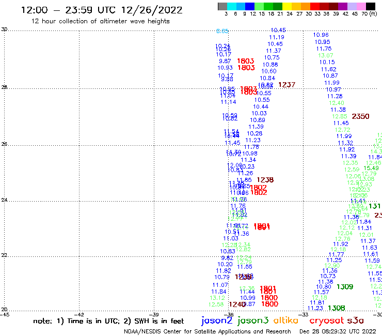Image resolution: width=382 pixels, height=336 pixels.
Task: Click the lavender swatch in the color scale
Action: (x=352, y=6)
